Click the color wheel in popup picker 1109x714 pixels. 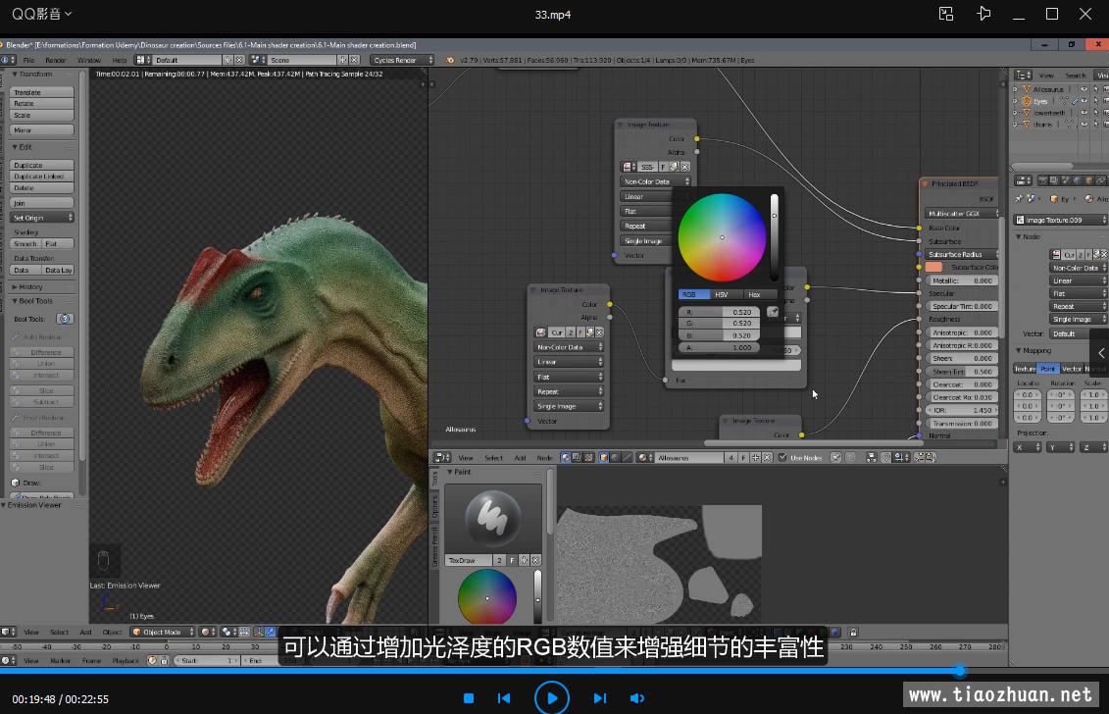722,237
